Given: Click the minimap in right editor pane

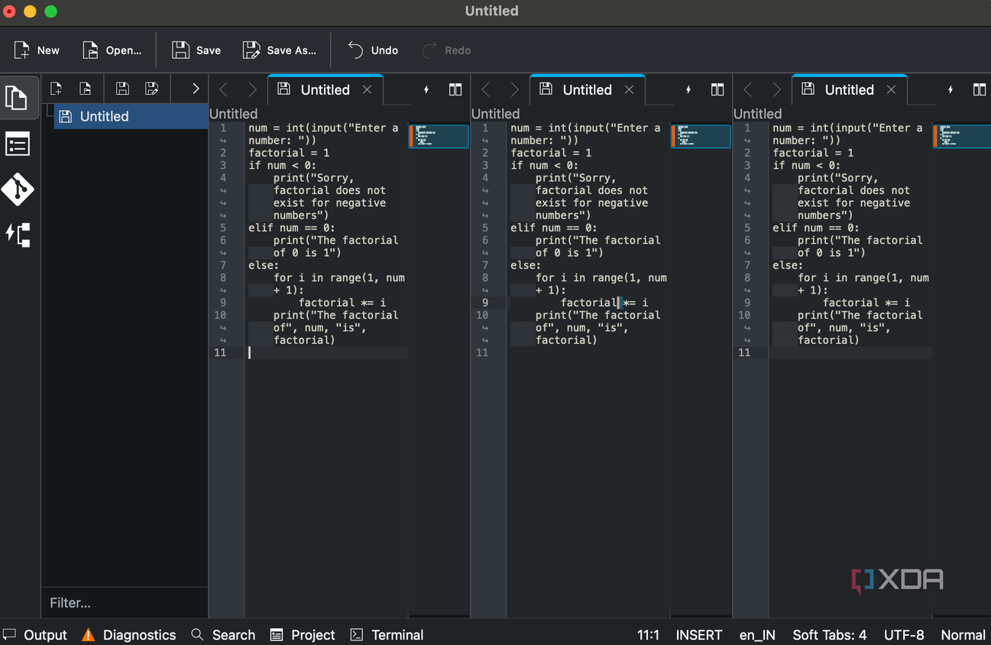Looking at the screenshot, I should click(962, 136).
